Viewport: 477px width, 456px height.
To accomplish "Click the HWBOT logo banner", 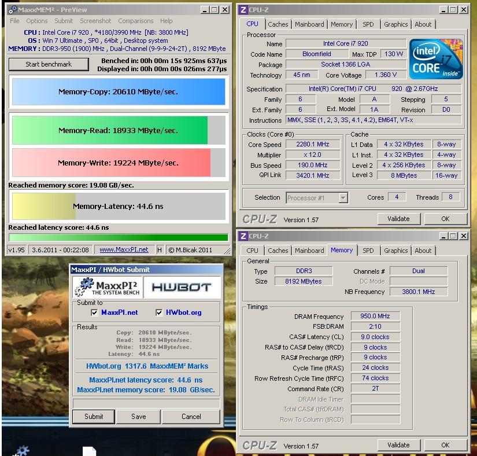I will (x=182, y=288).
